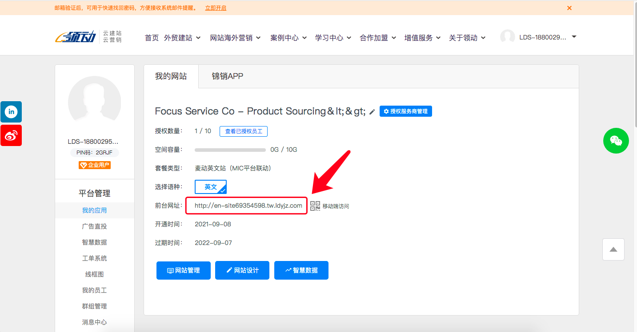Open the green WeChat chat bubble
Viewport: 637px width, 332px height.
coord(616,141)
